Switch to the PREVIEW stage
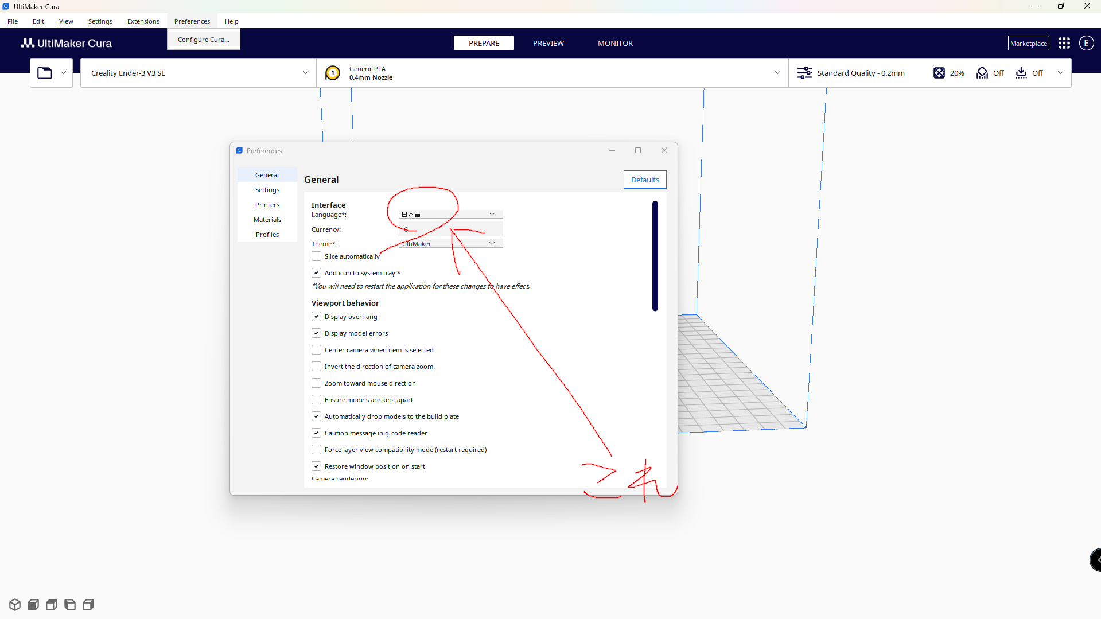Viewport: 1101px width, 619px height. [x=548, y=43]
